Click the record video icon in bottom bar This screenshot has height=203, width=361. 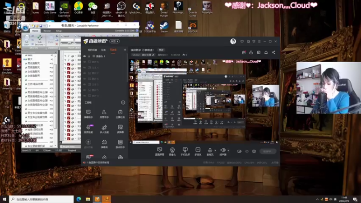240,151
